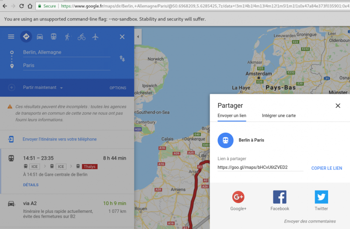
Task: Switch to driving directions mode
Action: point(40,37)
